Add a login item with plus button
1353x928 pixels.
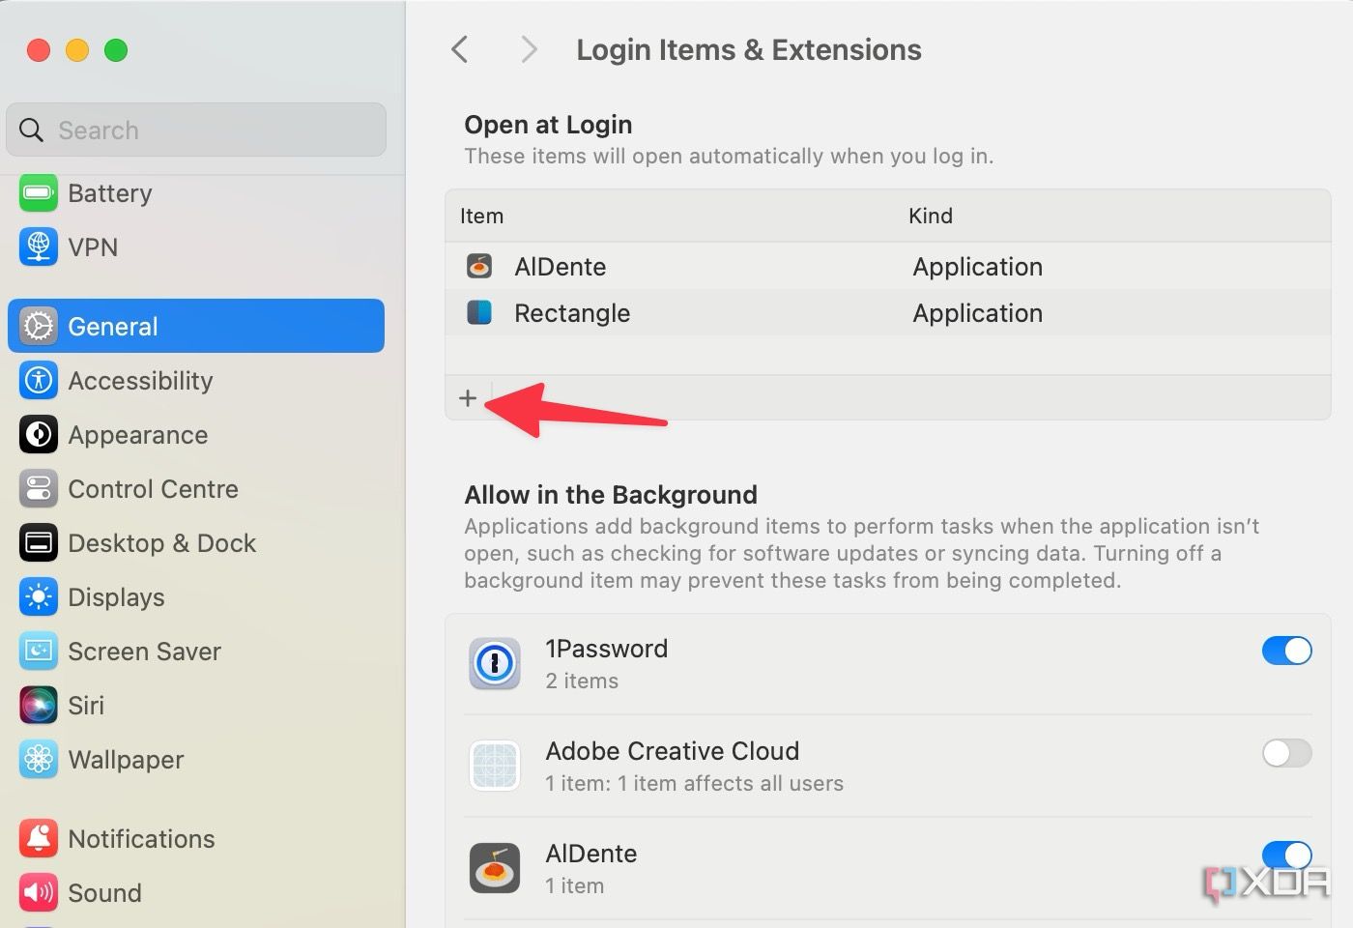[x=468, y=398]
